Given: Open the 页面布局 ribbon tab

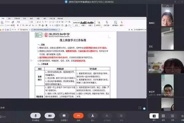Looking at the screenshot, I should tap(17, 18).
